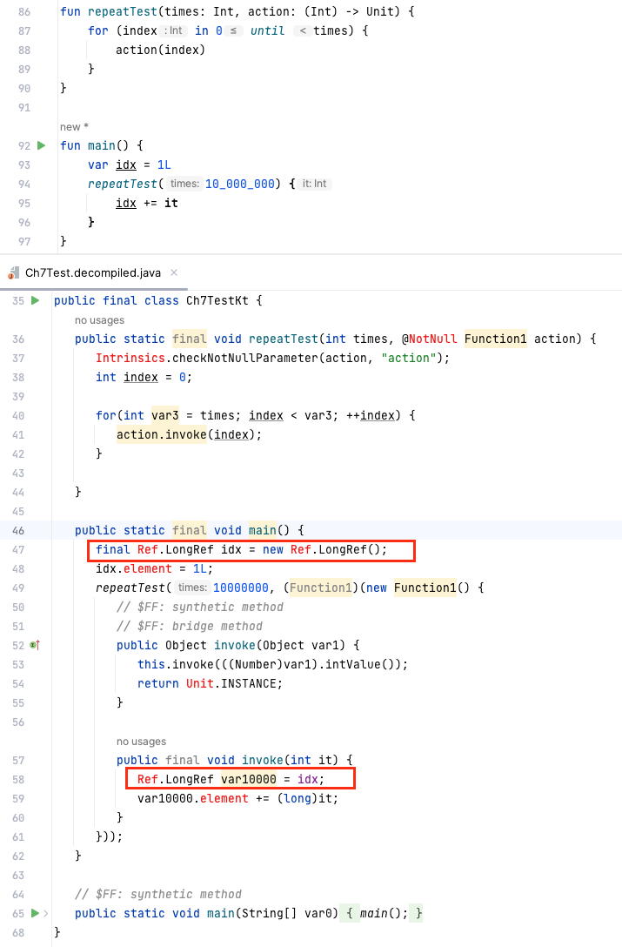Click 'until' on Kotlin line 87
Viewport: 622px width, 947px height.
[268, 30]
